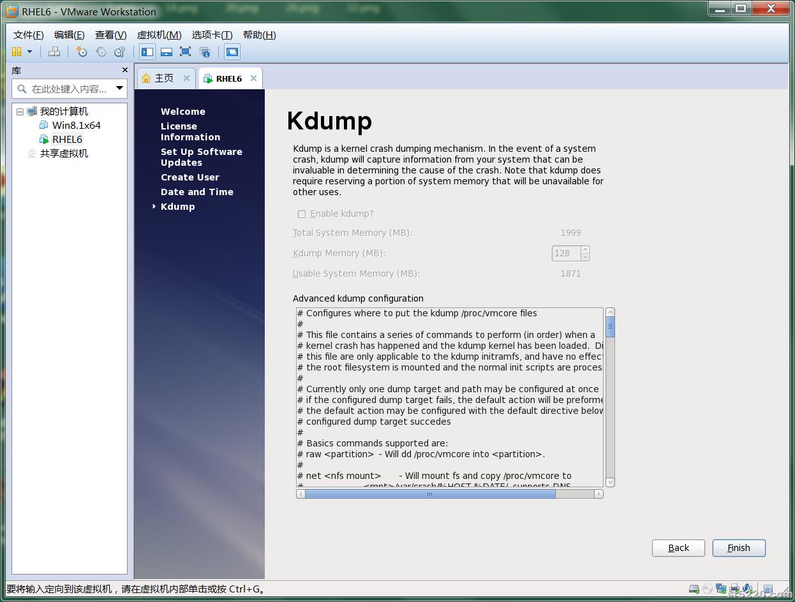Open the 帮助(H) menu
Image resolution: width=795 pixels, height=602 pixels.
(x=260, y=35)
